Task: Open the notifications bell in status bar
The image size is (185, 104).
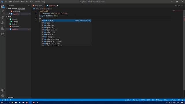Action: coord(182,100)
